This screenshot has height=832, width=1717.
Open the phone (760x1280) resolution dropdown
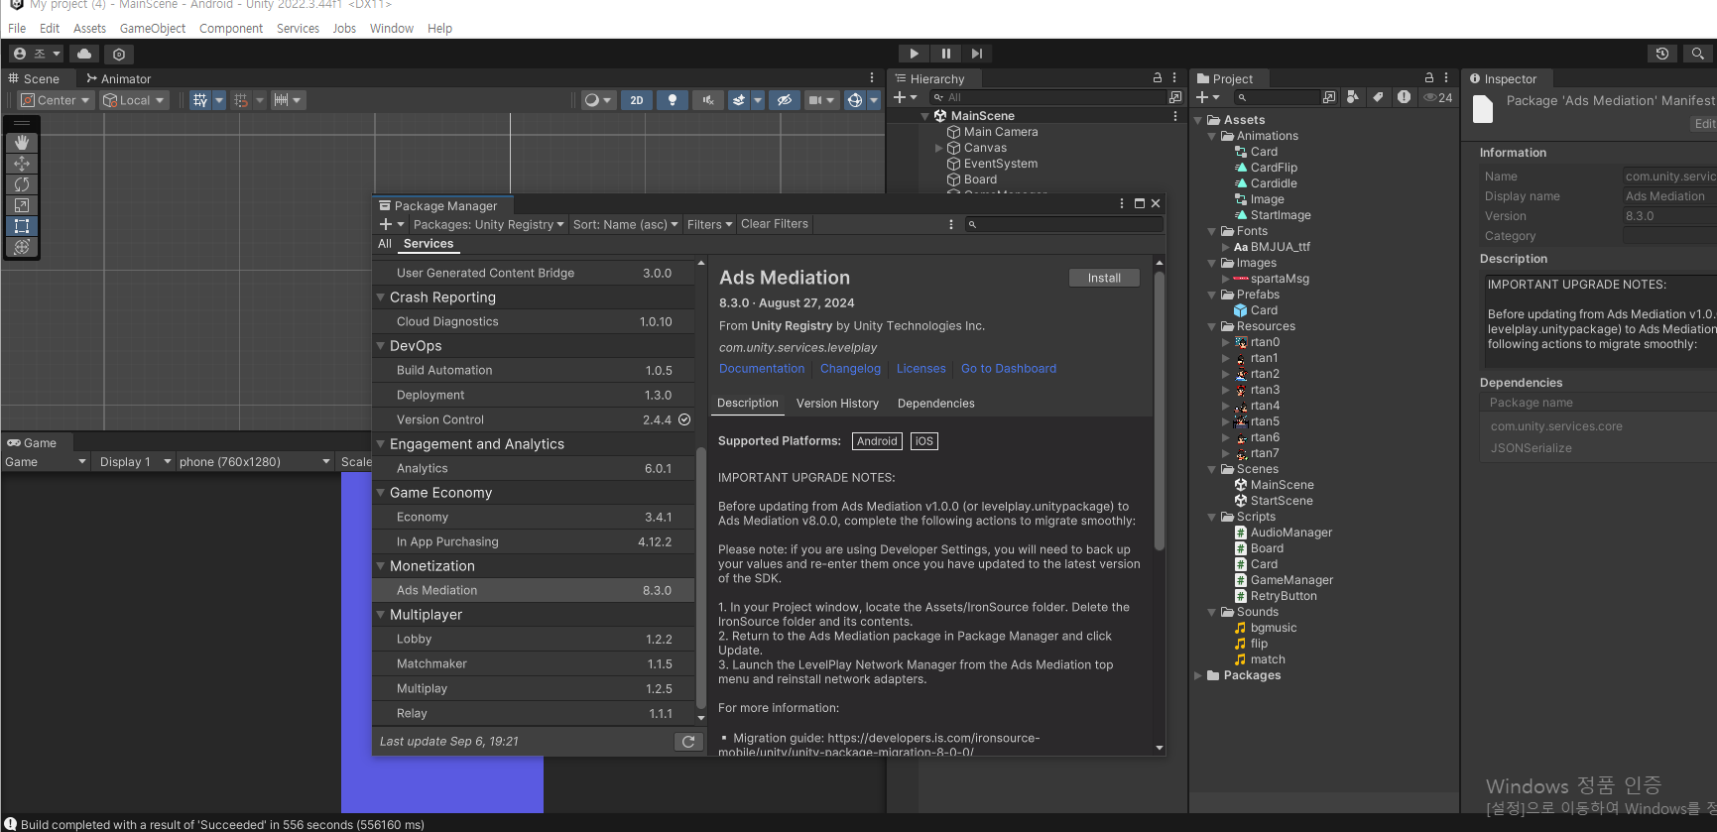click(x=254, y=462)
